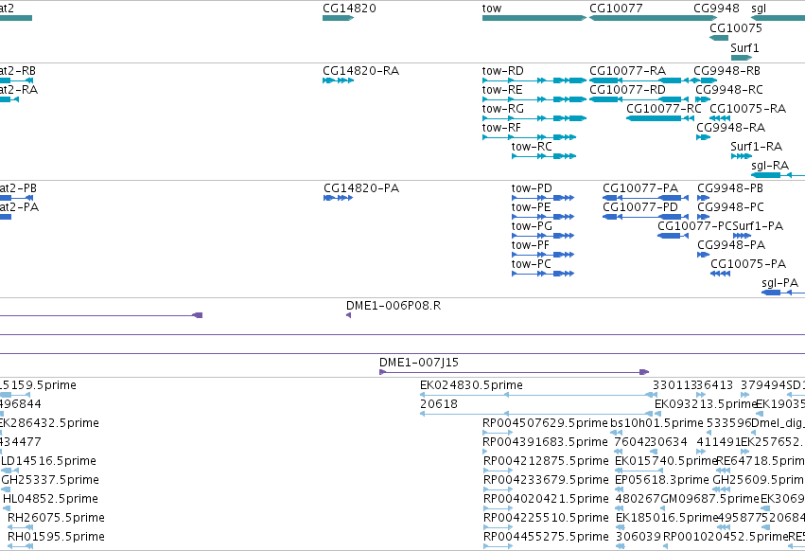Click the CG10077-RD transcript label
Image resolution: width=805 pixels, height=551 pixels.
pyautogui.click(x=627, y=90)
